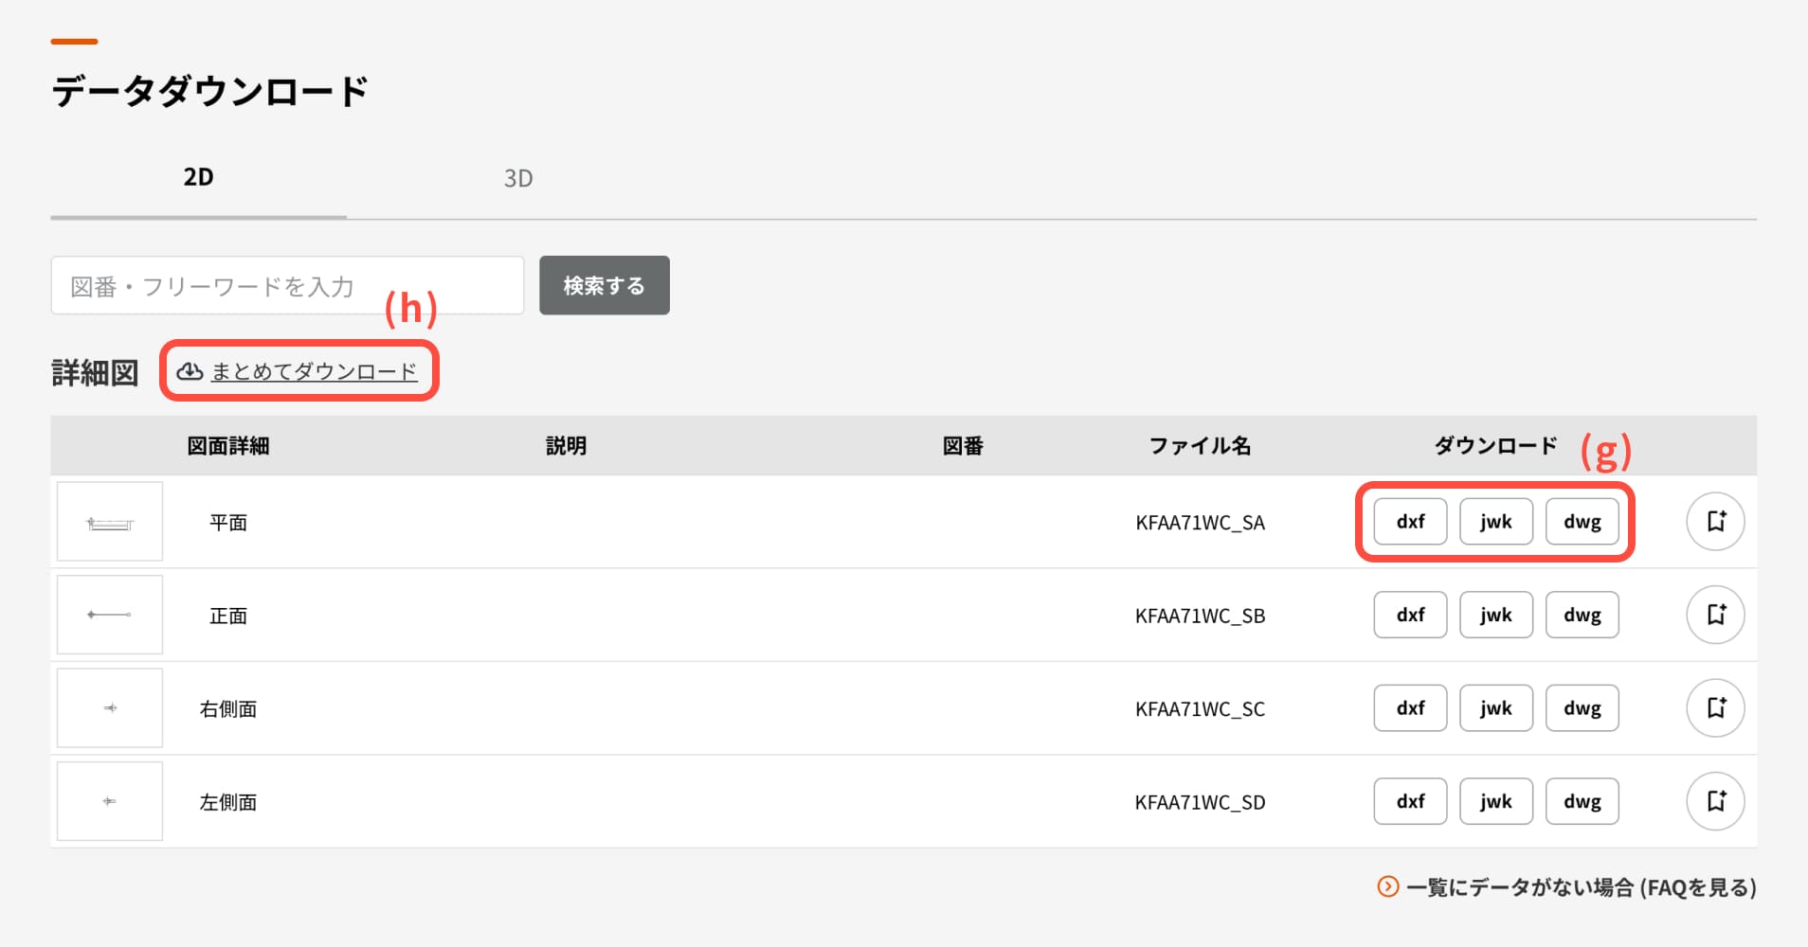The width and height of the screenshot is (1808, 947).
Task: Select the 2D tab
Action: click(x=198, y=178)
